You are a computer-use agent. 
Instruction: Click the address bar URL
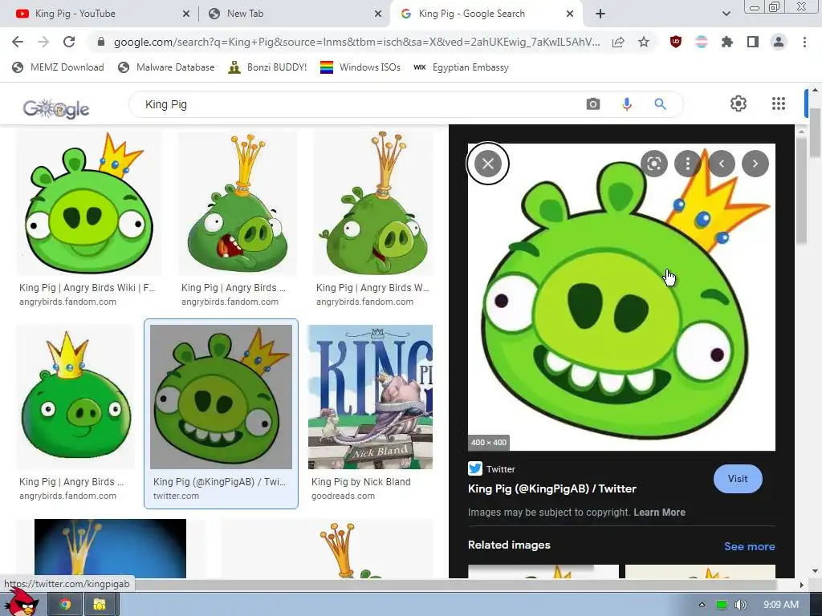coord(356,42)
